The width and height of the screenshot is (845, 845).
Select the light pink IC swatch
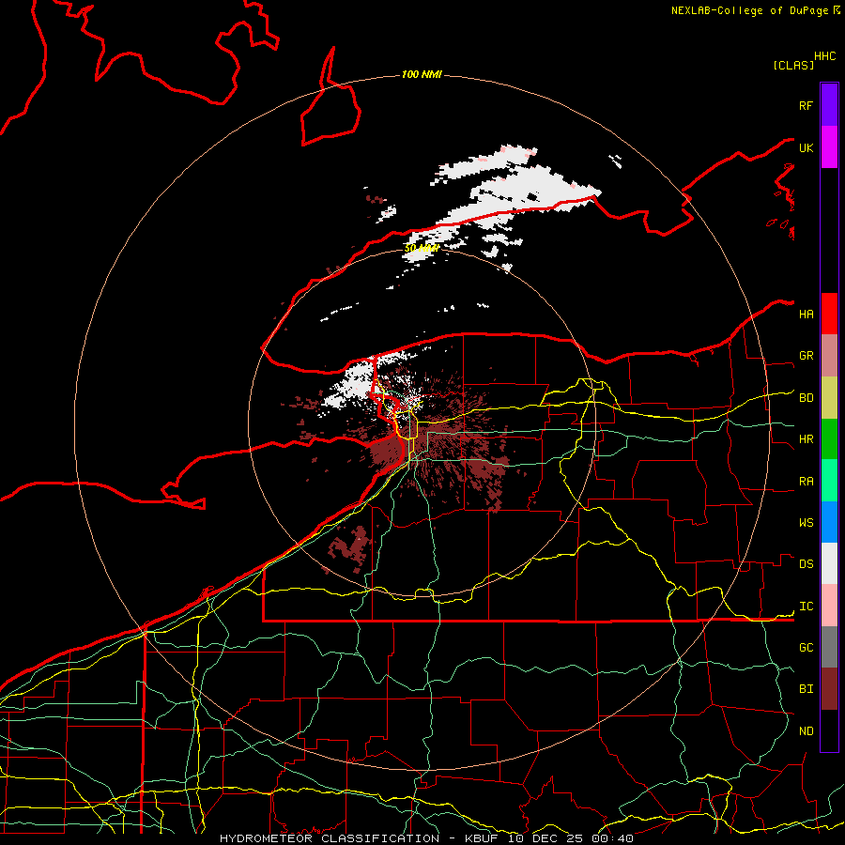[829, 606]
